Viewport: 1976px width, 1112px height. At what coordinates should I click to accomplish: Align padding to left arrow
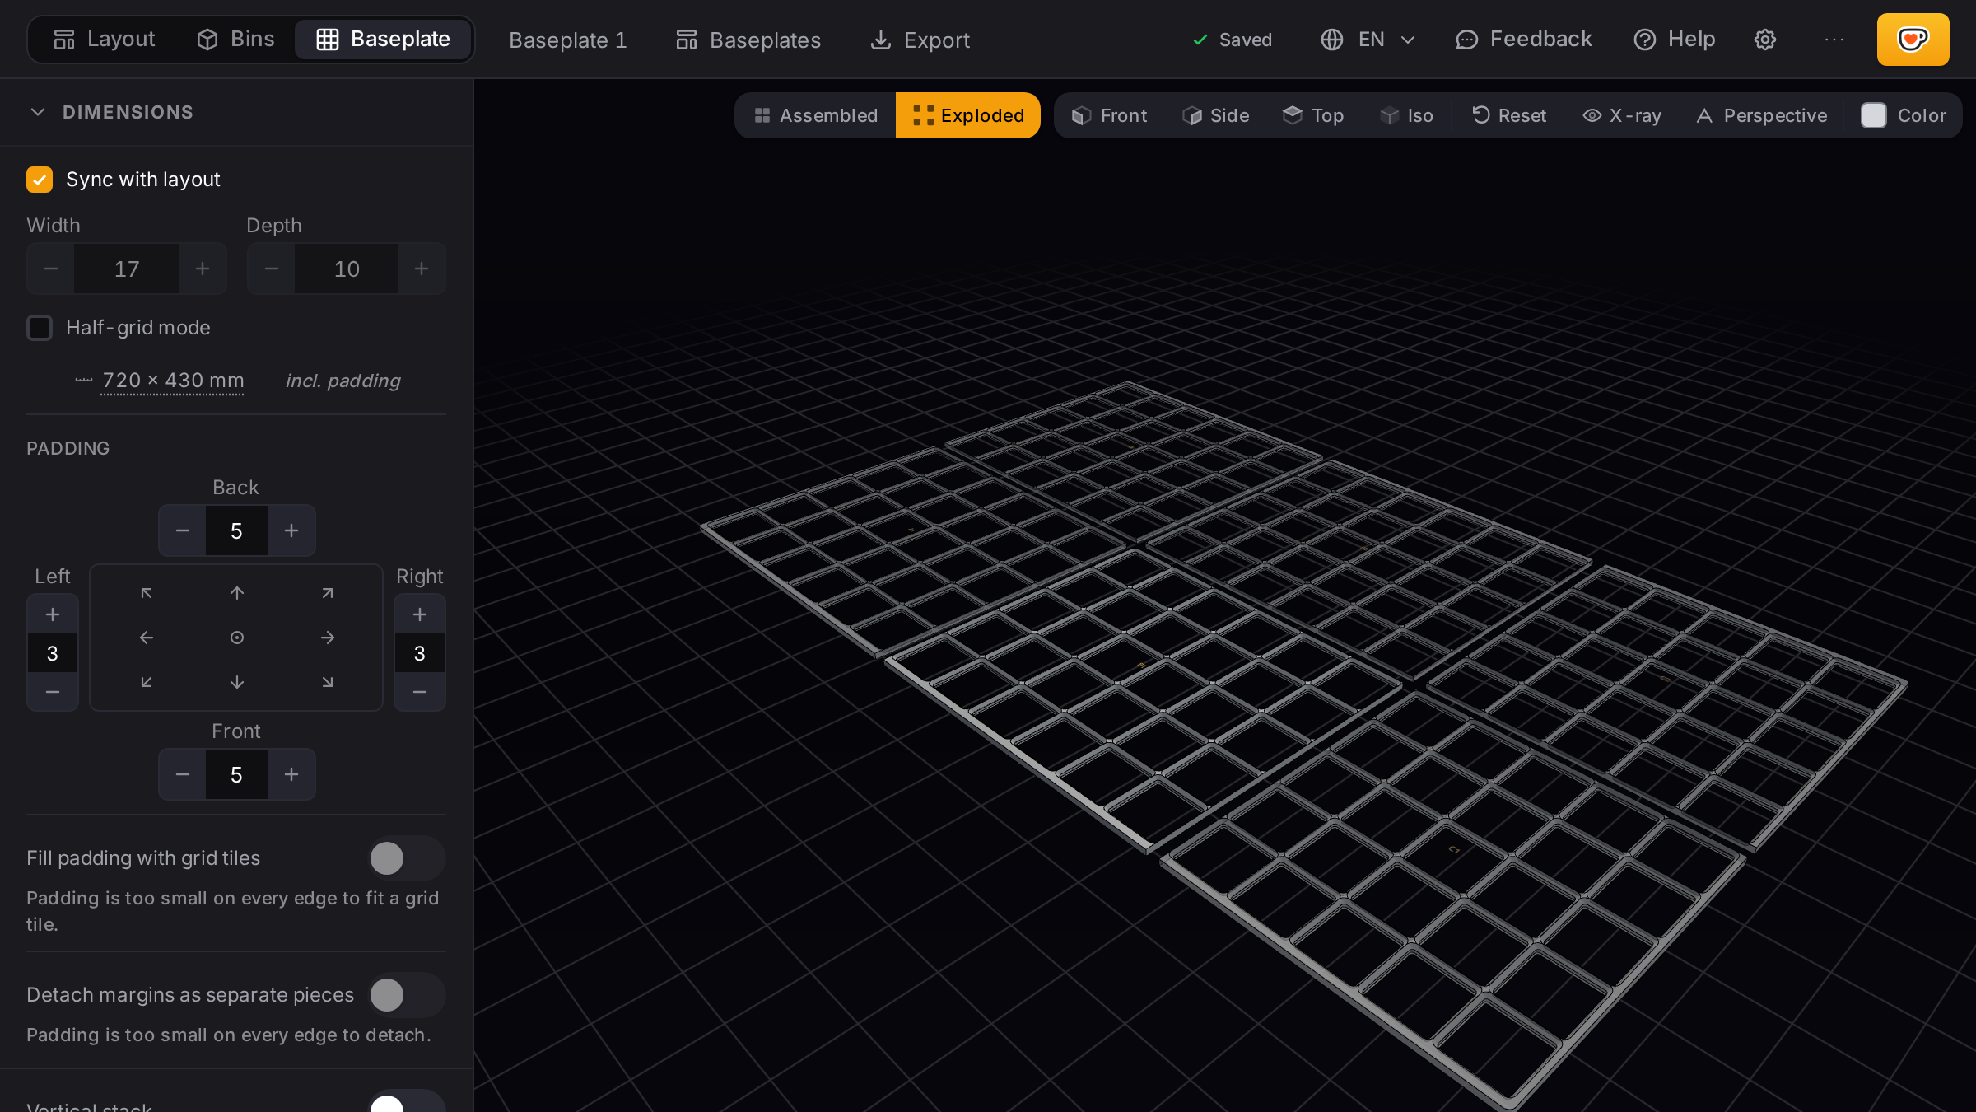(147, 638)
